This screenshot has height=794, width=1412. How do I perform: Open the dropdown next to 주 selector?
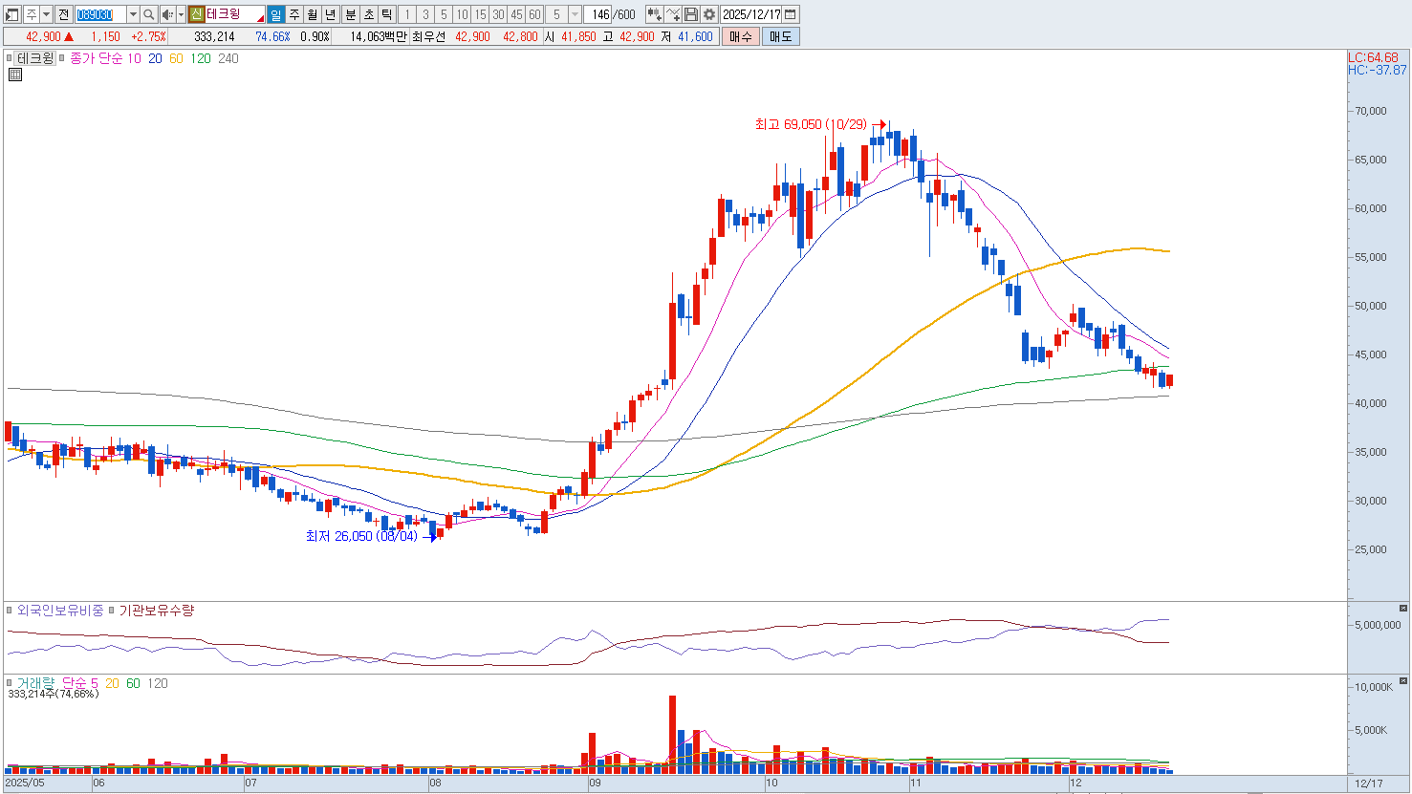click(46, 14)
